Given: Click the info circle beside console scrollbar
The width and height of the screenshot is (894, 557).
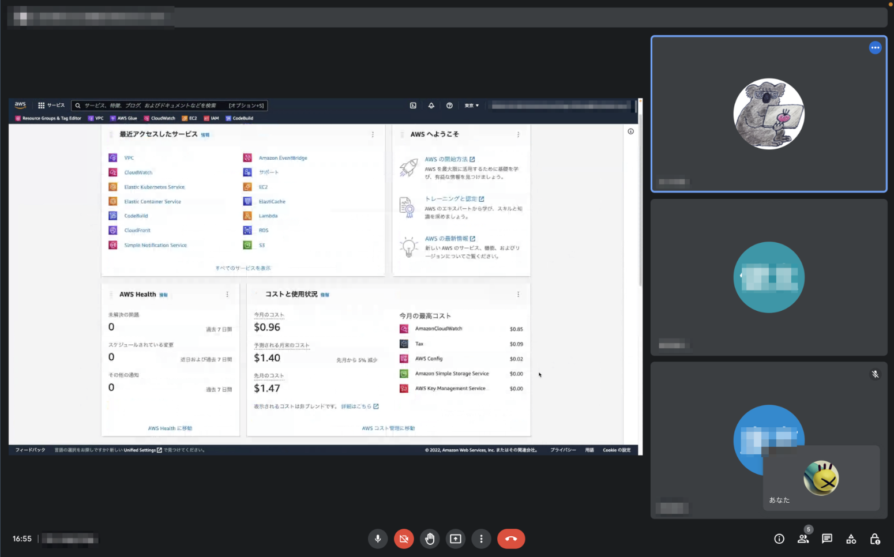Looking at the screenshot, I should (630, 131).
